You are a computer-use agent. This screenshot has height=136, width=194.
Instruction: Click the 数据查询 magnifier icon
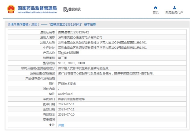tap(65, 9)
